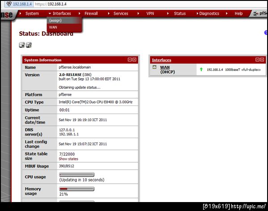Click the state table size 7/22000

tap(67, 154)
